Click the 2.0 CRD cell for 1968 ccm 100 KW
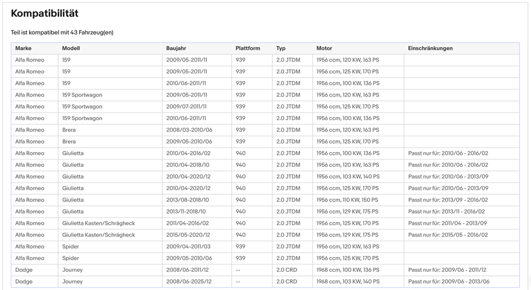531x290 pixels. point(286,270)
